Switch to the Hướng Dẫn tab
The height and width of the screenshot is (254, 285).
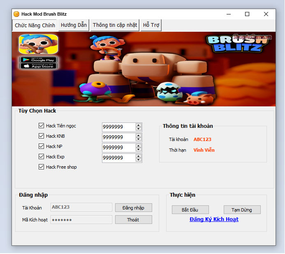click(74, 25)
